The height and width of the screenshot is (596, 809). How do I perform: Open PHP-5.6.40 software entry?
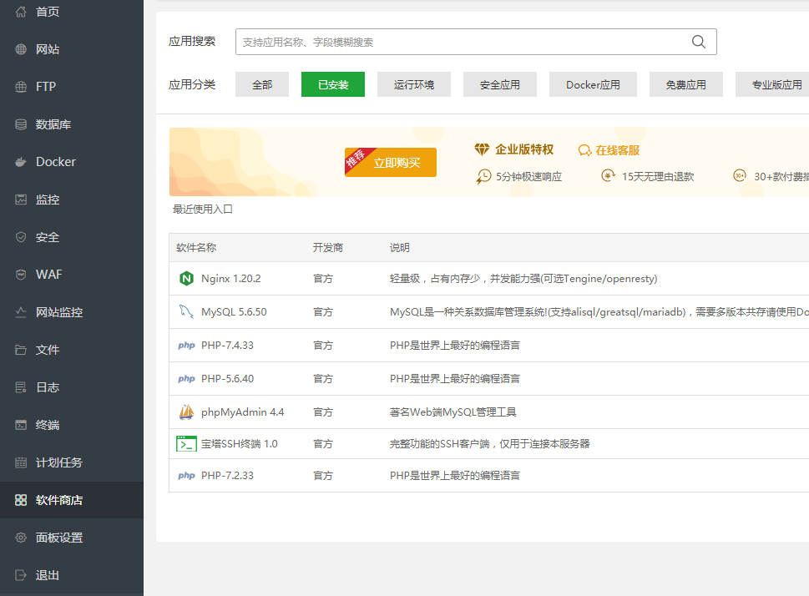coord(227,378)
